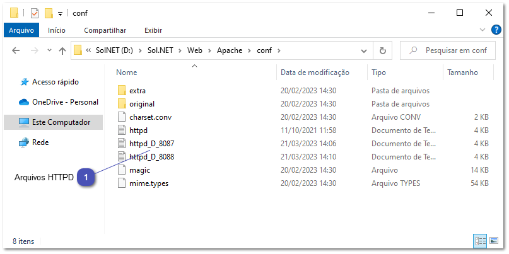
Task: Click the title bar folder icon
Action: (14, 13)
